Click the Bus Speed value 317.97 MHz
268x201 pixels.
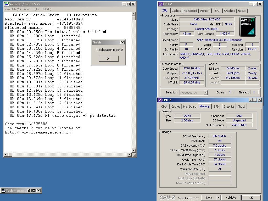(x=192, y=78)
